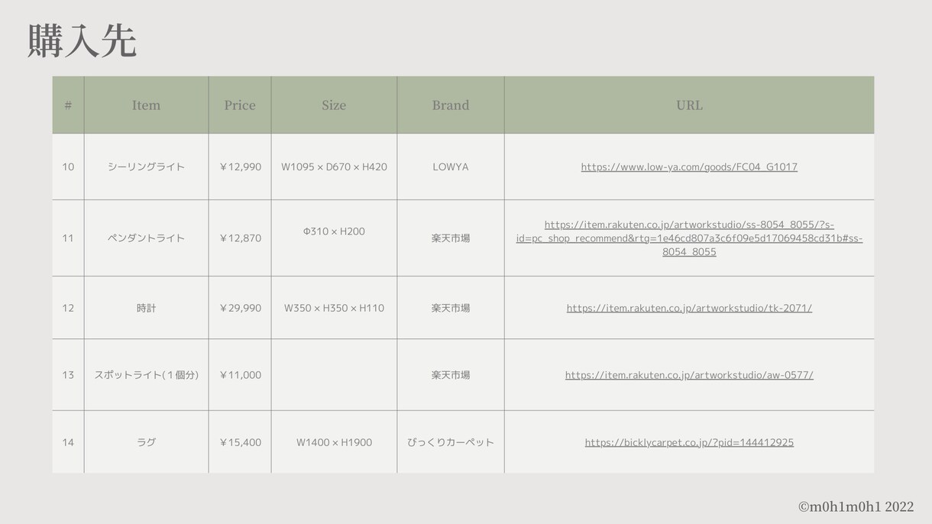The image size is (932, 524).
Task: Select the スポットライト(１個分) item cell
Action: 146,375
